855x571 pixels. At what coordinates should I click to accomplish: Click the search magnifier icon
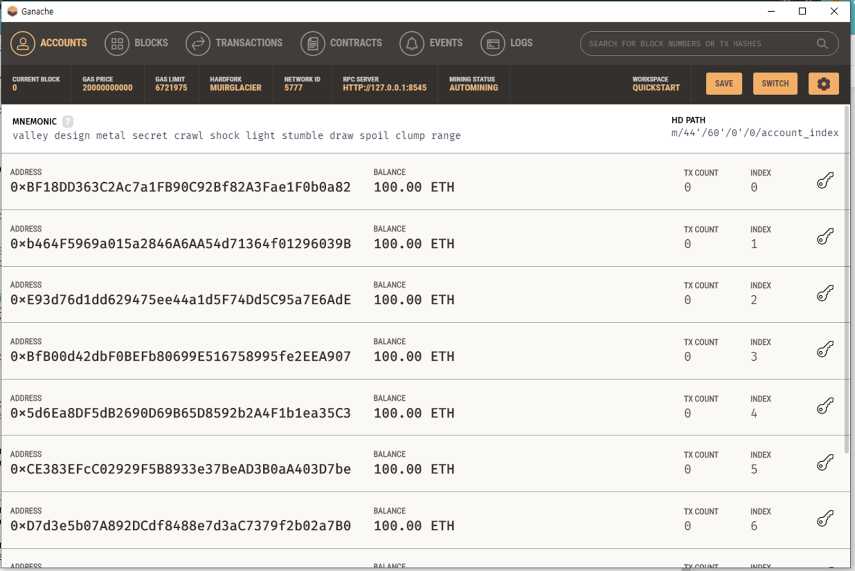pos(822,44)
